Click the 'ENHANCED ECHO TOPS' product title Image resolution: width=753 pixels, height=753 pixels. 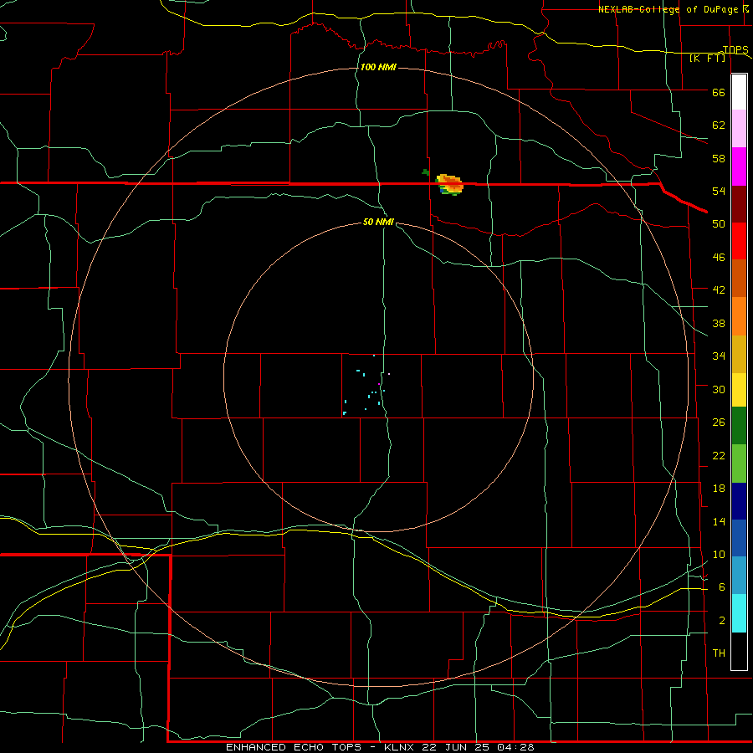click(294, 747)
